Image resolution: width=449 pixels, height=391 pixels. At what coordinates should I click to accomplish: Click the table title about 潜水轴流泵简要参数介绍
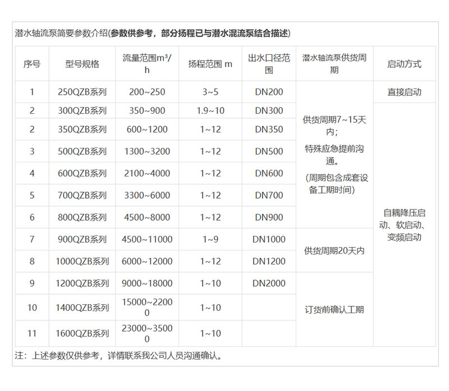click(x=153, y=33)
